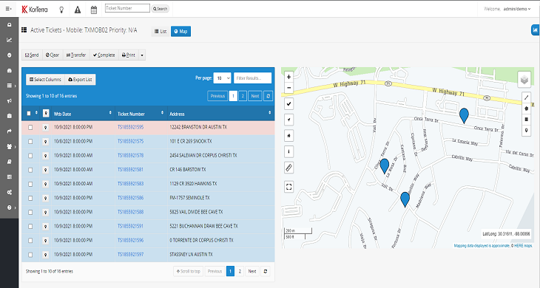Click Next in top pagination

click(255, 96)
